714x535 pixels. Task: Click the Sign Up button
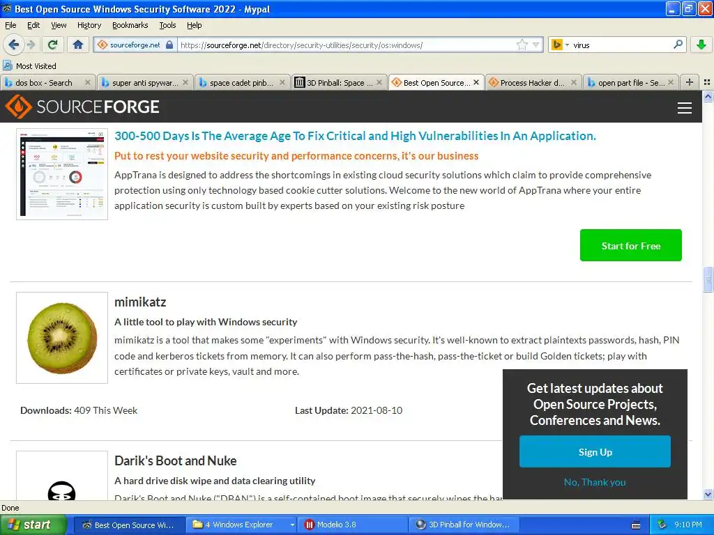(x=595, y=451)
